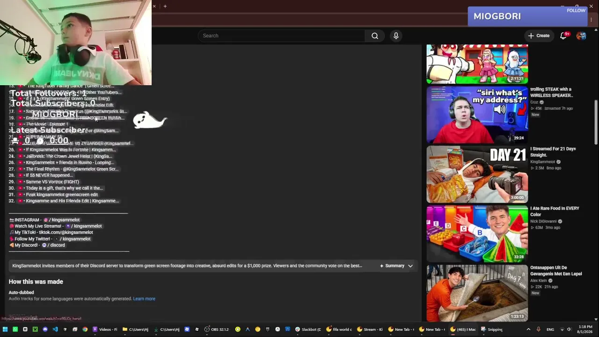The image size is (599, 337).
Task: Open the 'siri what's my address?' video thumbnail
Action: coord(477,115)
